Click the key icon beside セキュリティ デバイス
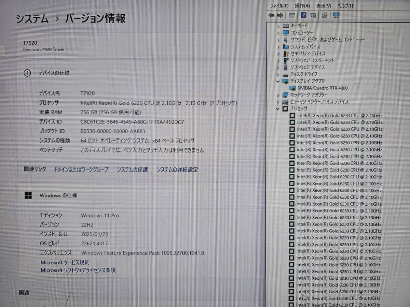410x307 pixels. 286,54
